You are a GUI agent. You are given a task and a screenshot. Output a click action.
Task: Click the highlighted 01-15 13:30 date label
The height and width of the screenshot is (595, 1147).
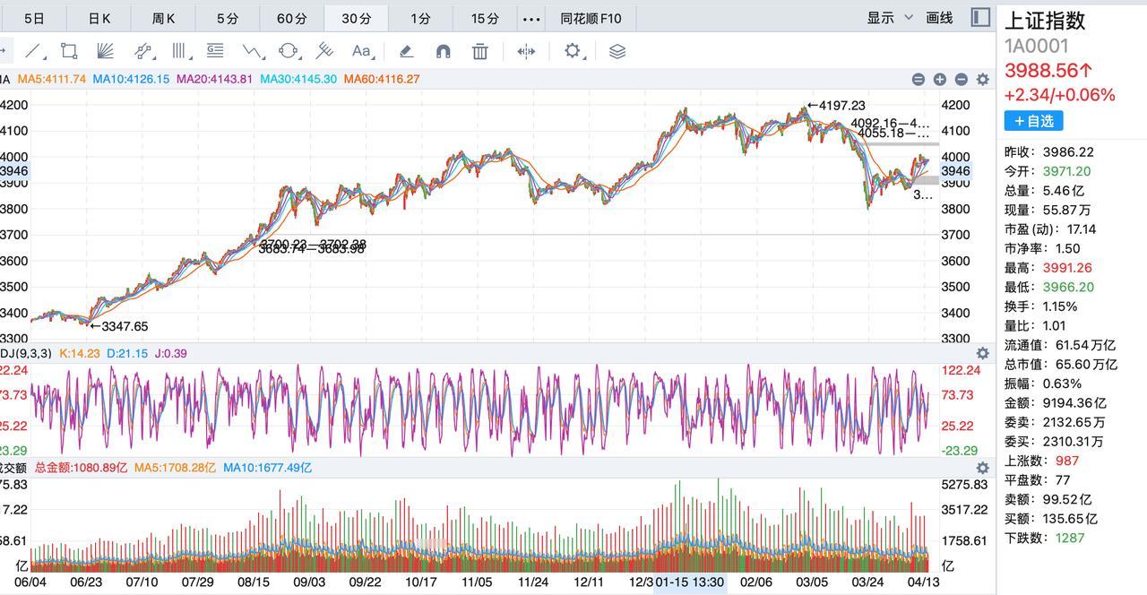[690, 582]
